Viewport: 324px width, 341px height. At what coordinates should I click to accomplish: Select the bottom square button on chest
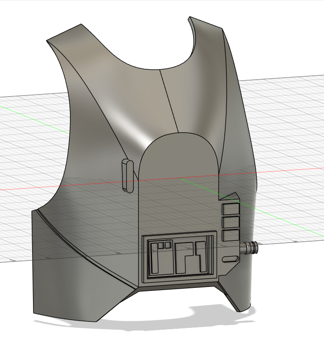tap(230, 236)
